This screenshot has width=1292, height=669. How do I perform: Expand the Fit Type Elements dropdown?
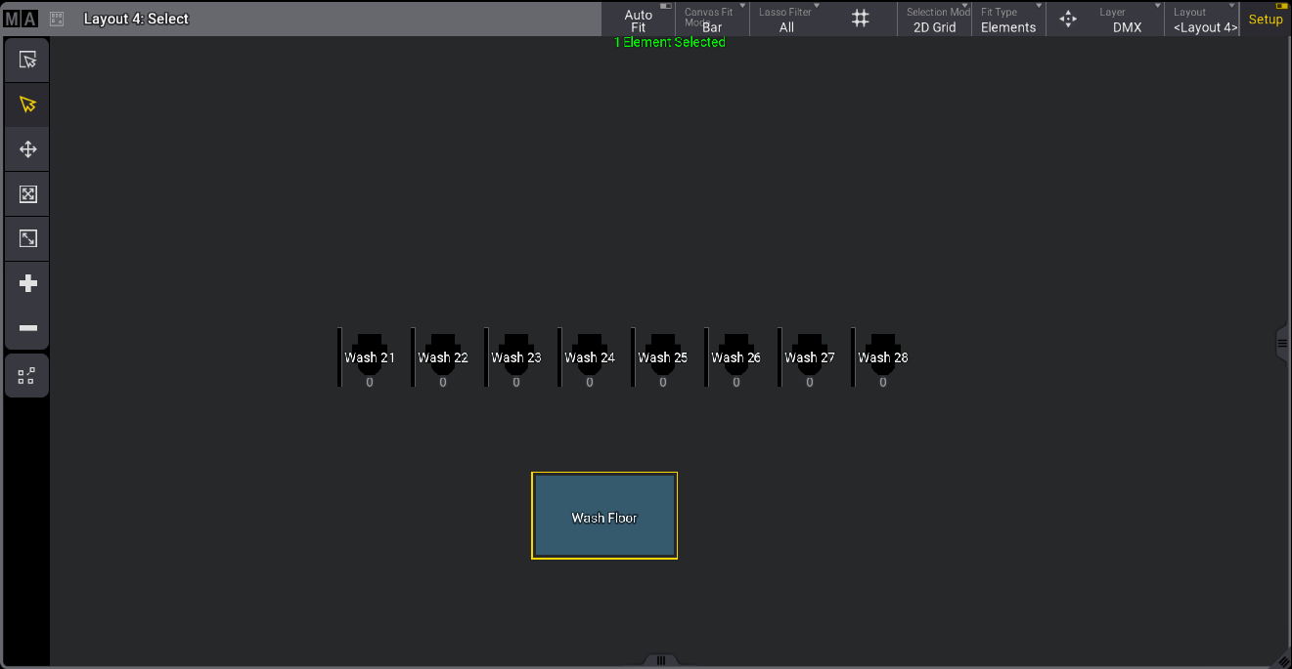point(1008,21)
